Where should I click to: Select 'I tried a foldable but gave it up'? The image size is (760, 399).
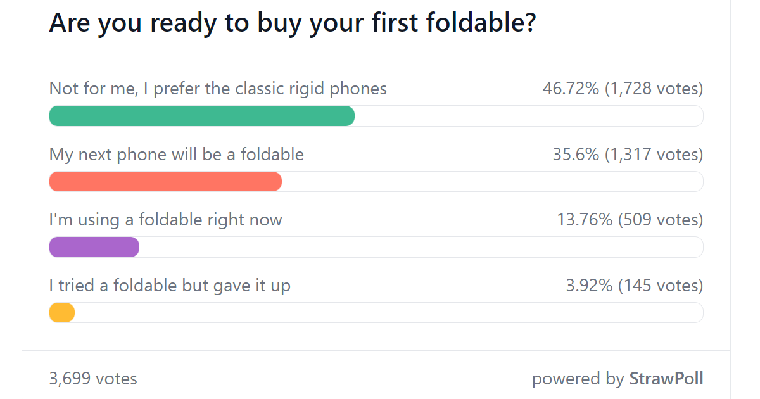click(x=170, y=286)
